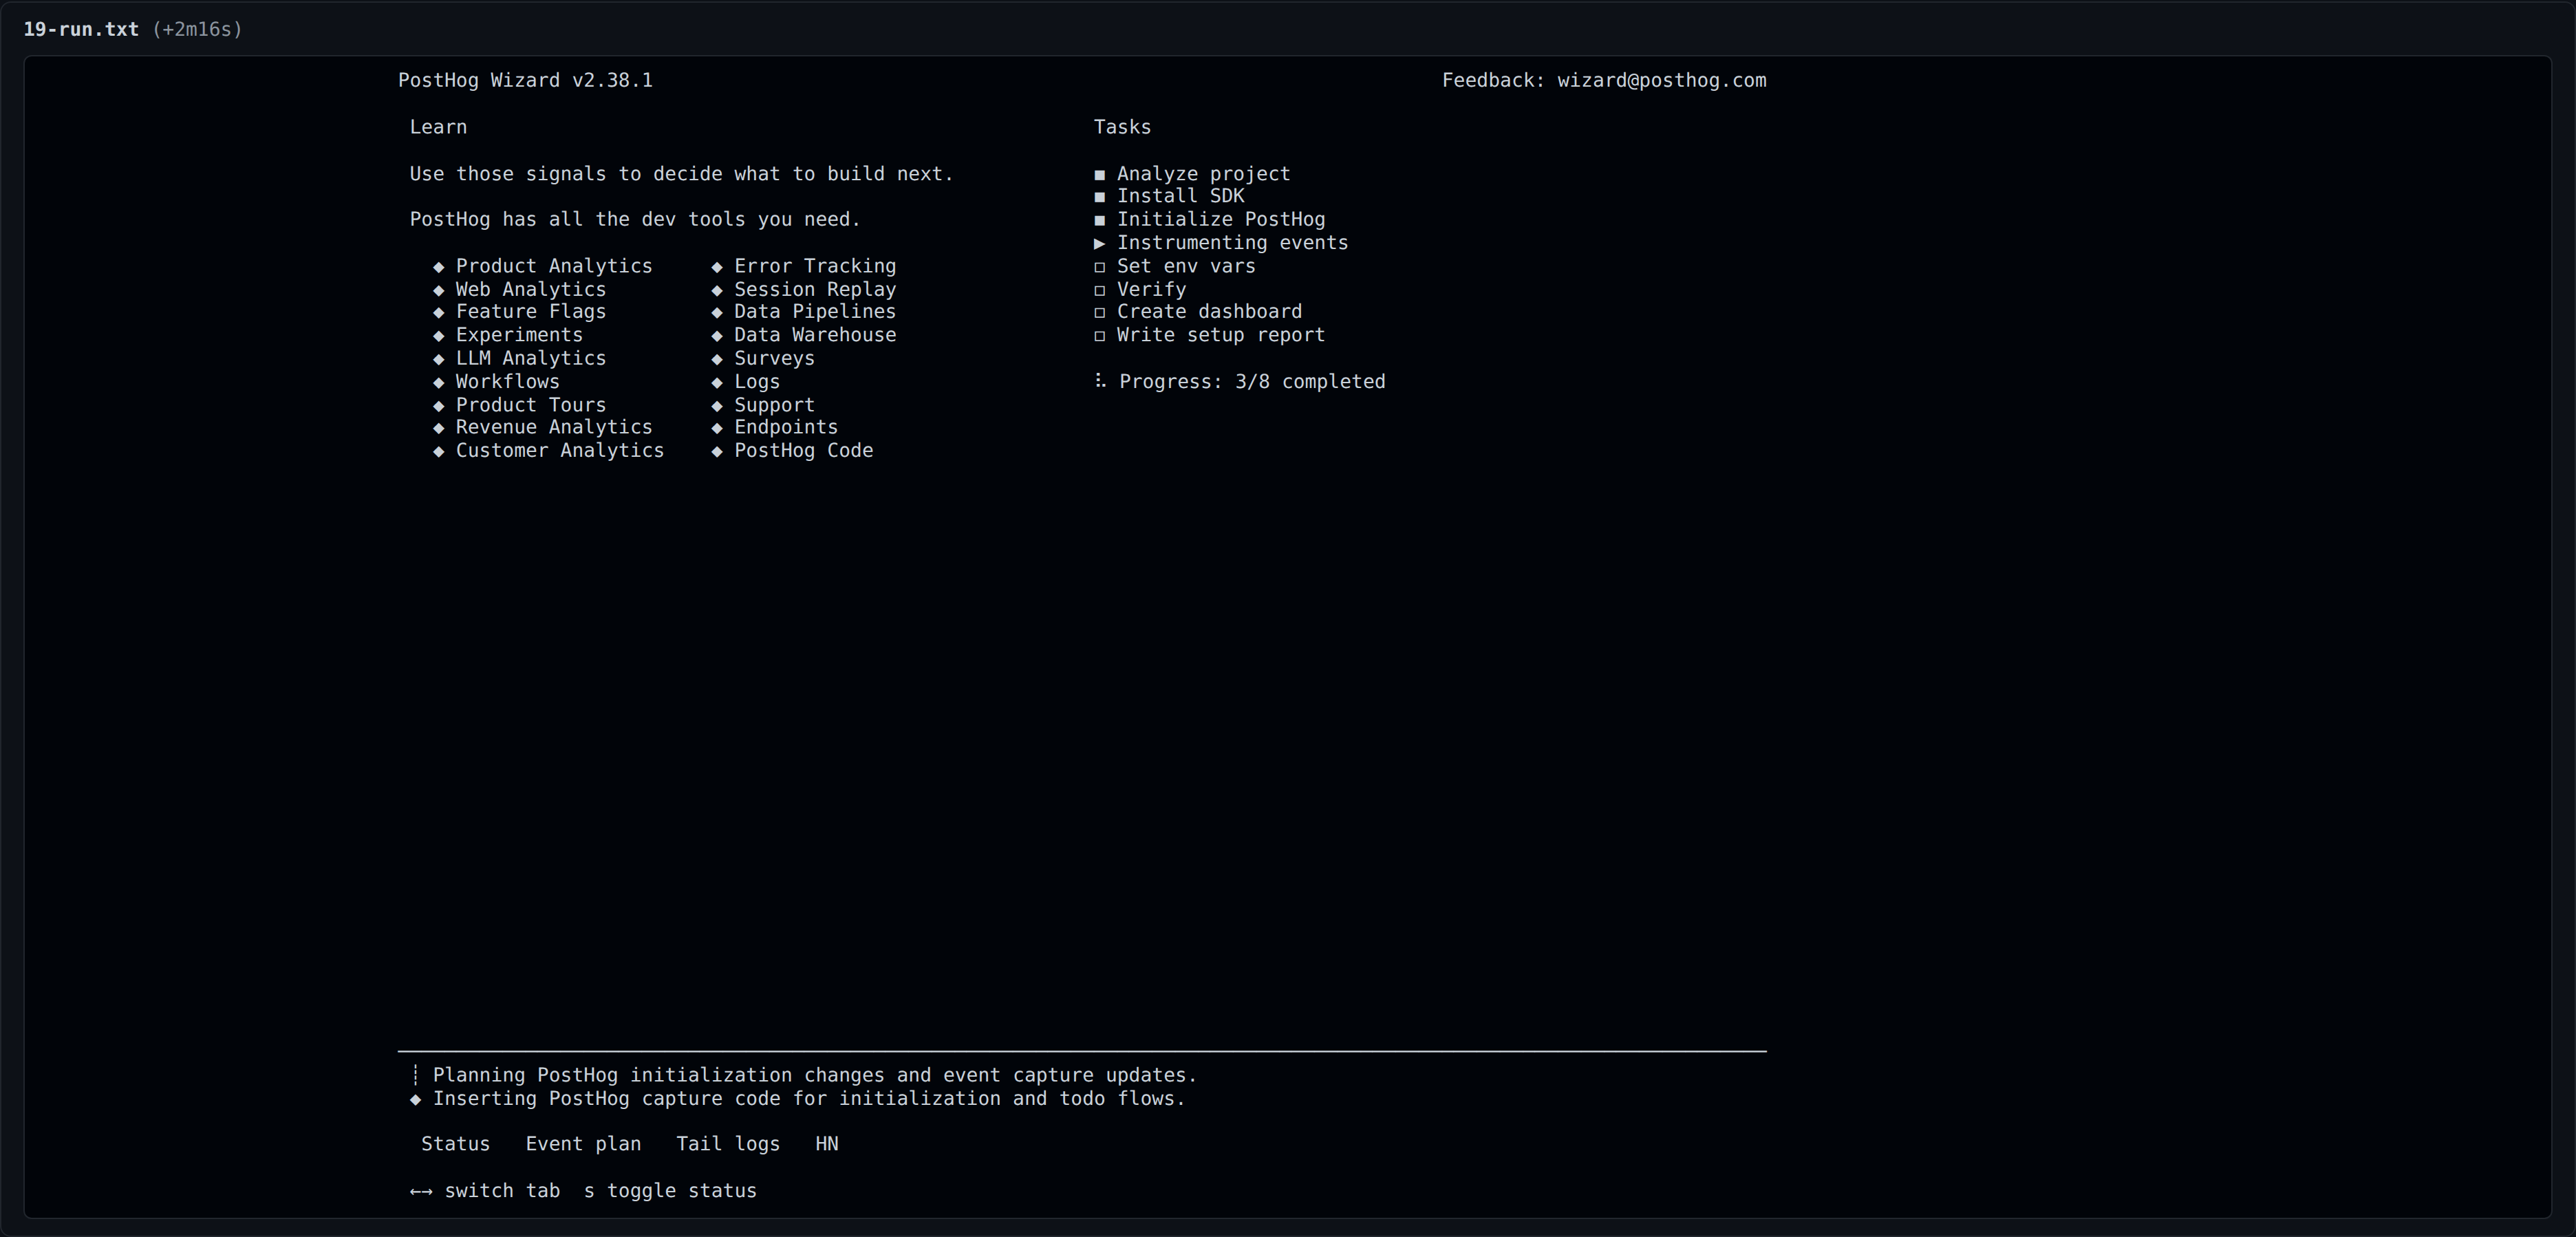2576x1237 pixels.
Task: Click the diamond bullet beside Support
Action: pyautogui.click(x=717, y=406)
